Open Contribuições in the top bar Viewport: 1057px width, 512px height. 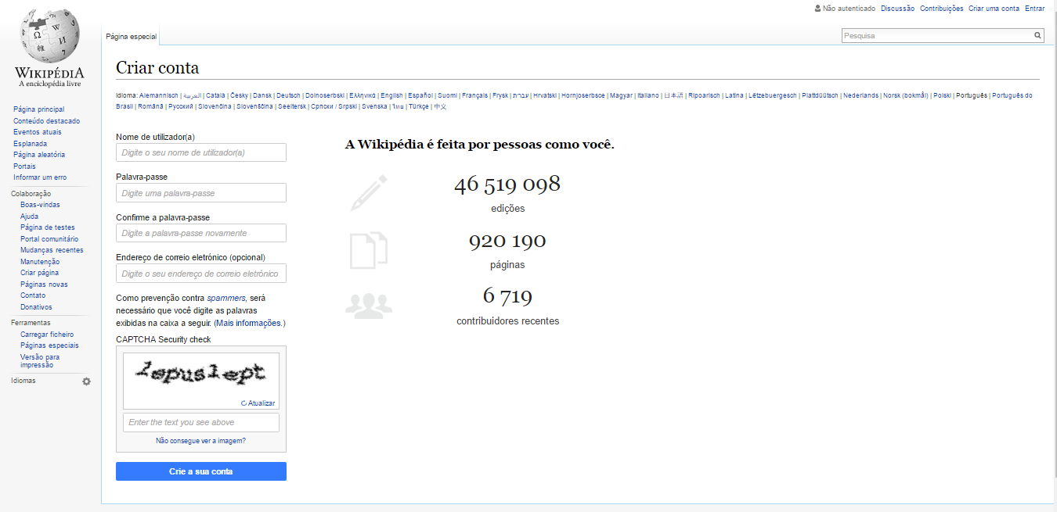pos(941,9)
